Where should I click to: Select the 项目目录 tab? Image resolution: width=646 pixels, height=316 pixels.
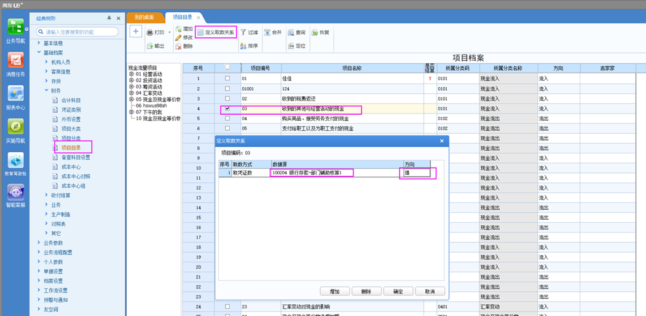[x=183, y=17]
